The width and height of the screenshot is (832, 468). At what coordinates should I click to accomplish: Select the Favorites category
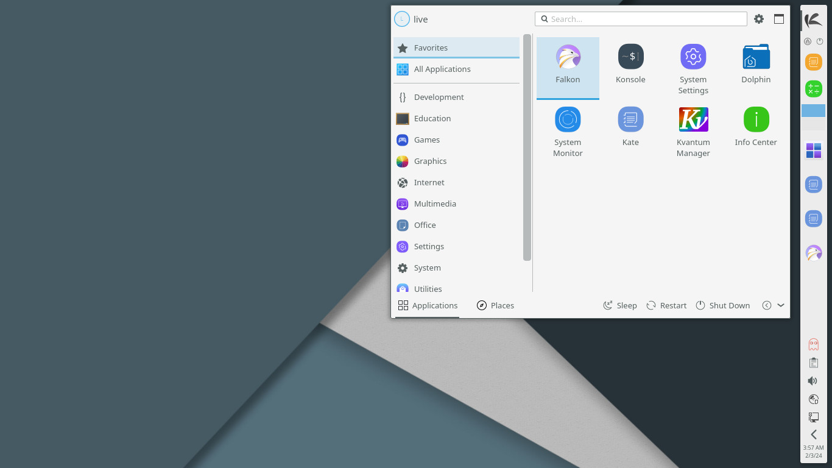456,48
